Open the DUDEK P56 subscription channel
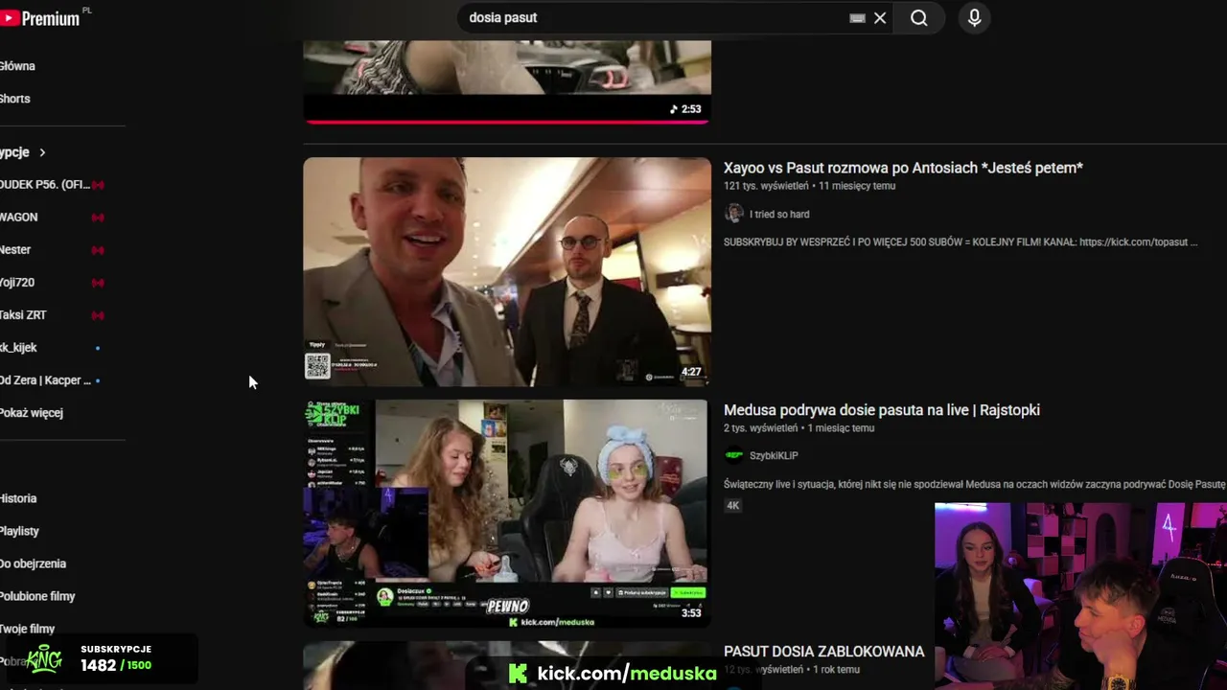The height and width of the screenshot is (690, 1227). [46, 184]
